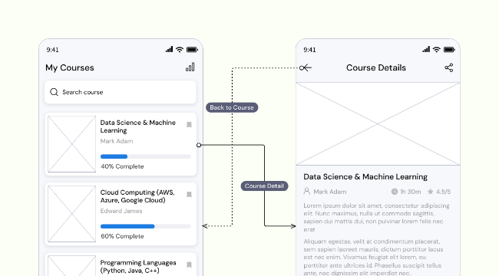Click the search magnifier icon
Screen dimensions: 499x276
pos(54,92)
